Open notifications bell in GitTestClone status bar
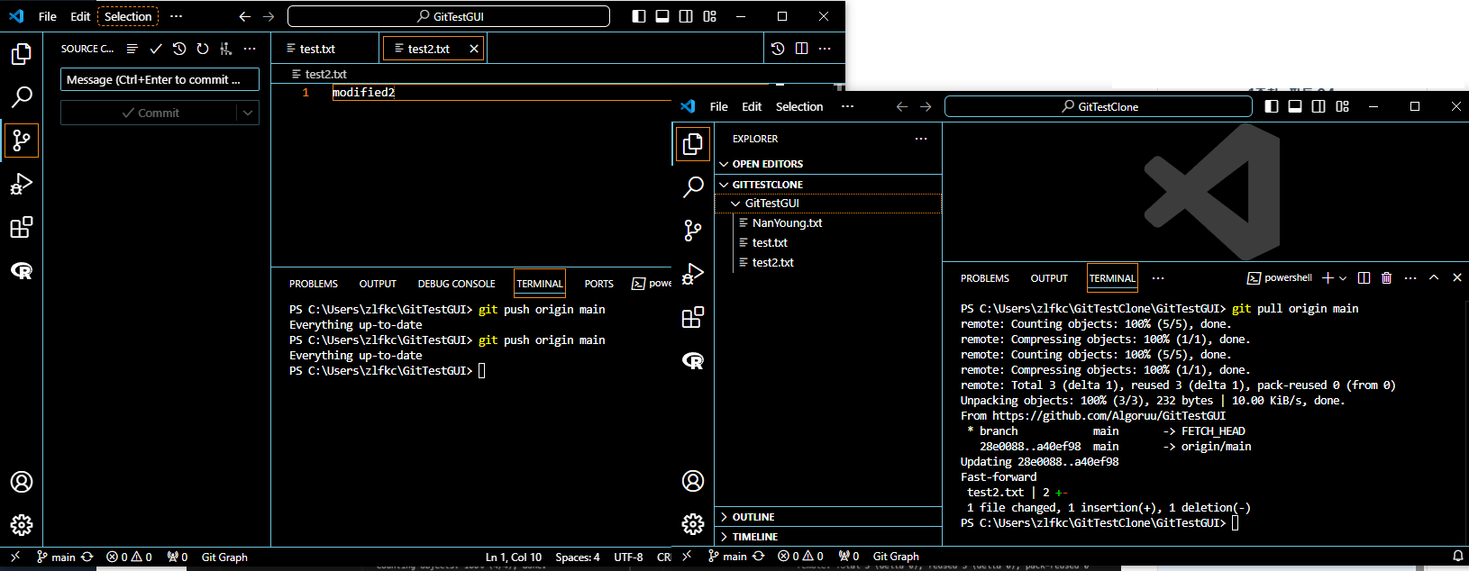Viewport: 1469px width, 571px height. 1458,557
